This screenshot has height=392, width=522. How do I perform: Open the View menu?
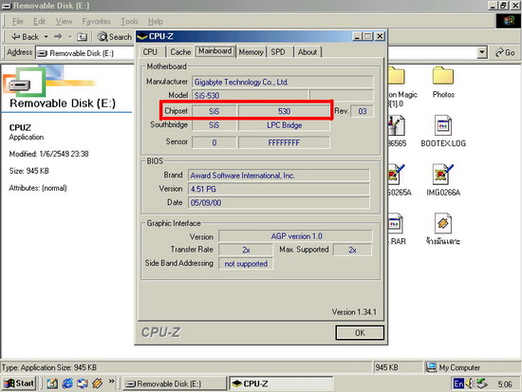[64, 21]
